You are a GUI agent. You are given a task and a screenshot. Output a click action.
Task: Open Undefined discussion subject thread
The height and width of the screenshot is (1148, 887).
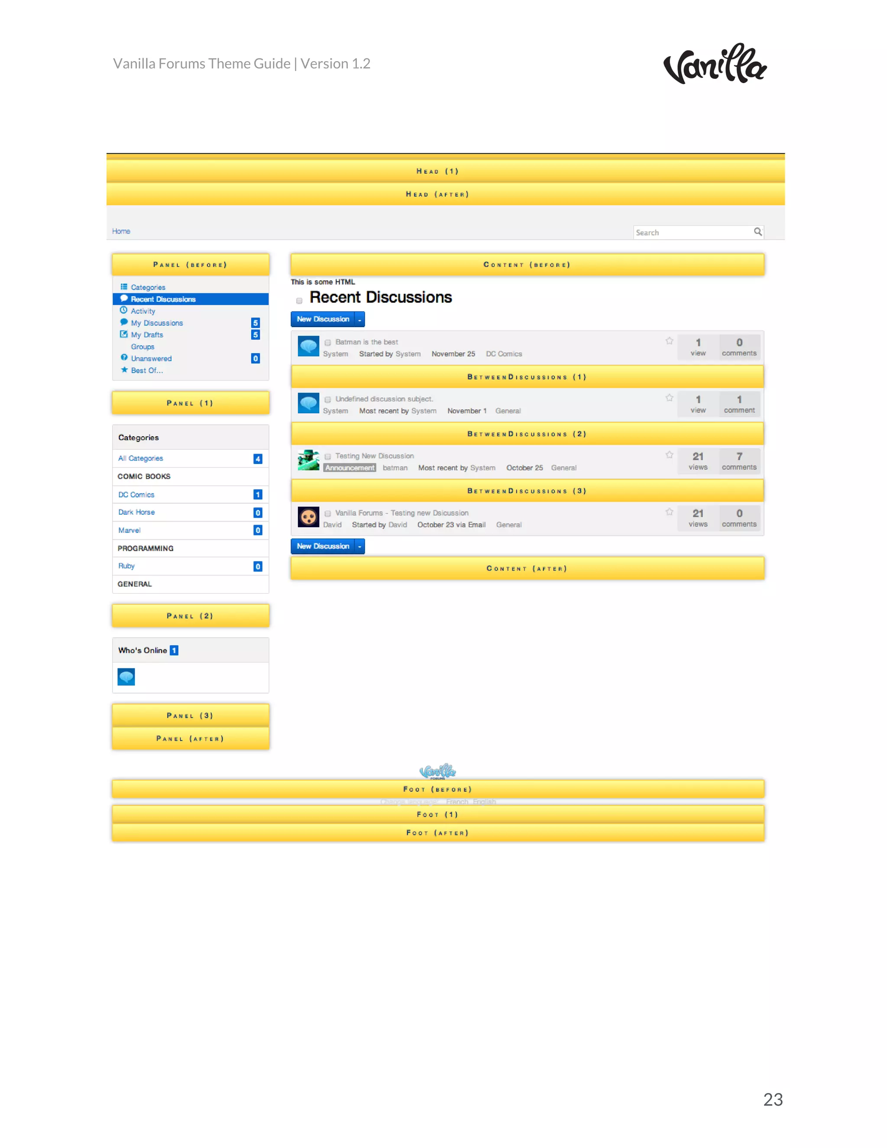384,399
